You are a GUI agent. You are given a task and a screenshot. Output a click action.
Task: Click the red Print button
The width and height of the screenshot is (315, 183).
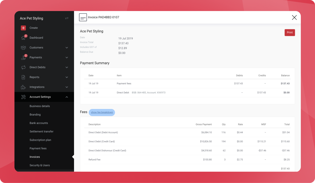tap(290, 33)
